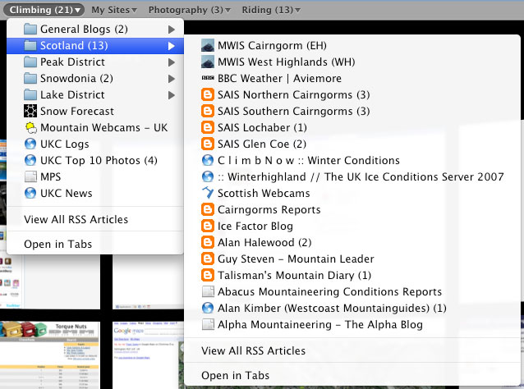Click the Mountain Webcams weather icon

(x=30, y=127)
